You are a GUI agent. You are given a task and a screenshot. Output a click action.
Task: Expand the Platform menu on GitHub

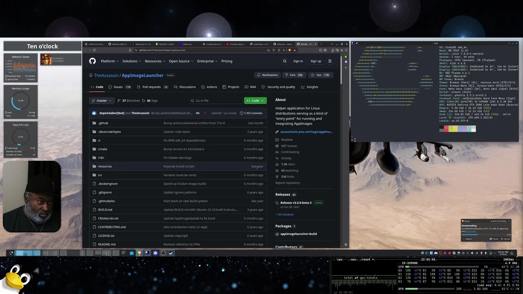coord(110,61)
